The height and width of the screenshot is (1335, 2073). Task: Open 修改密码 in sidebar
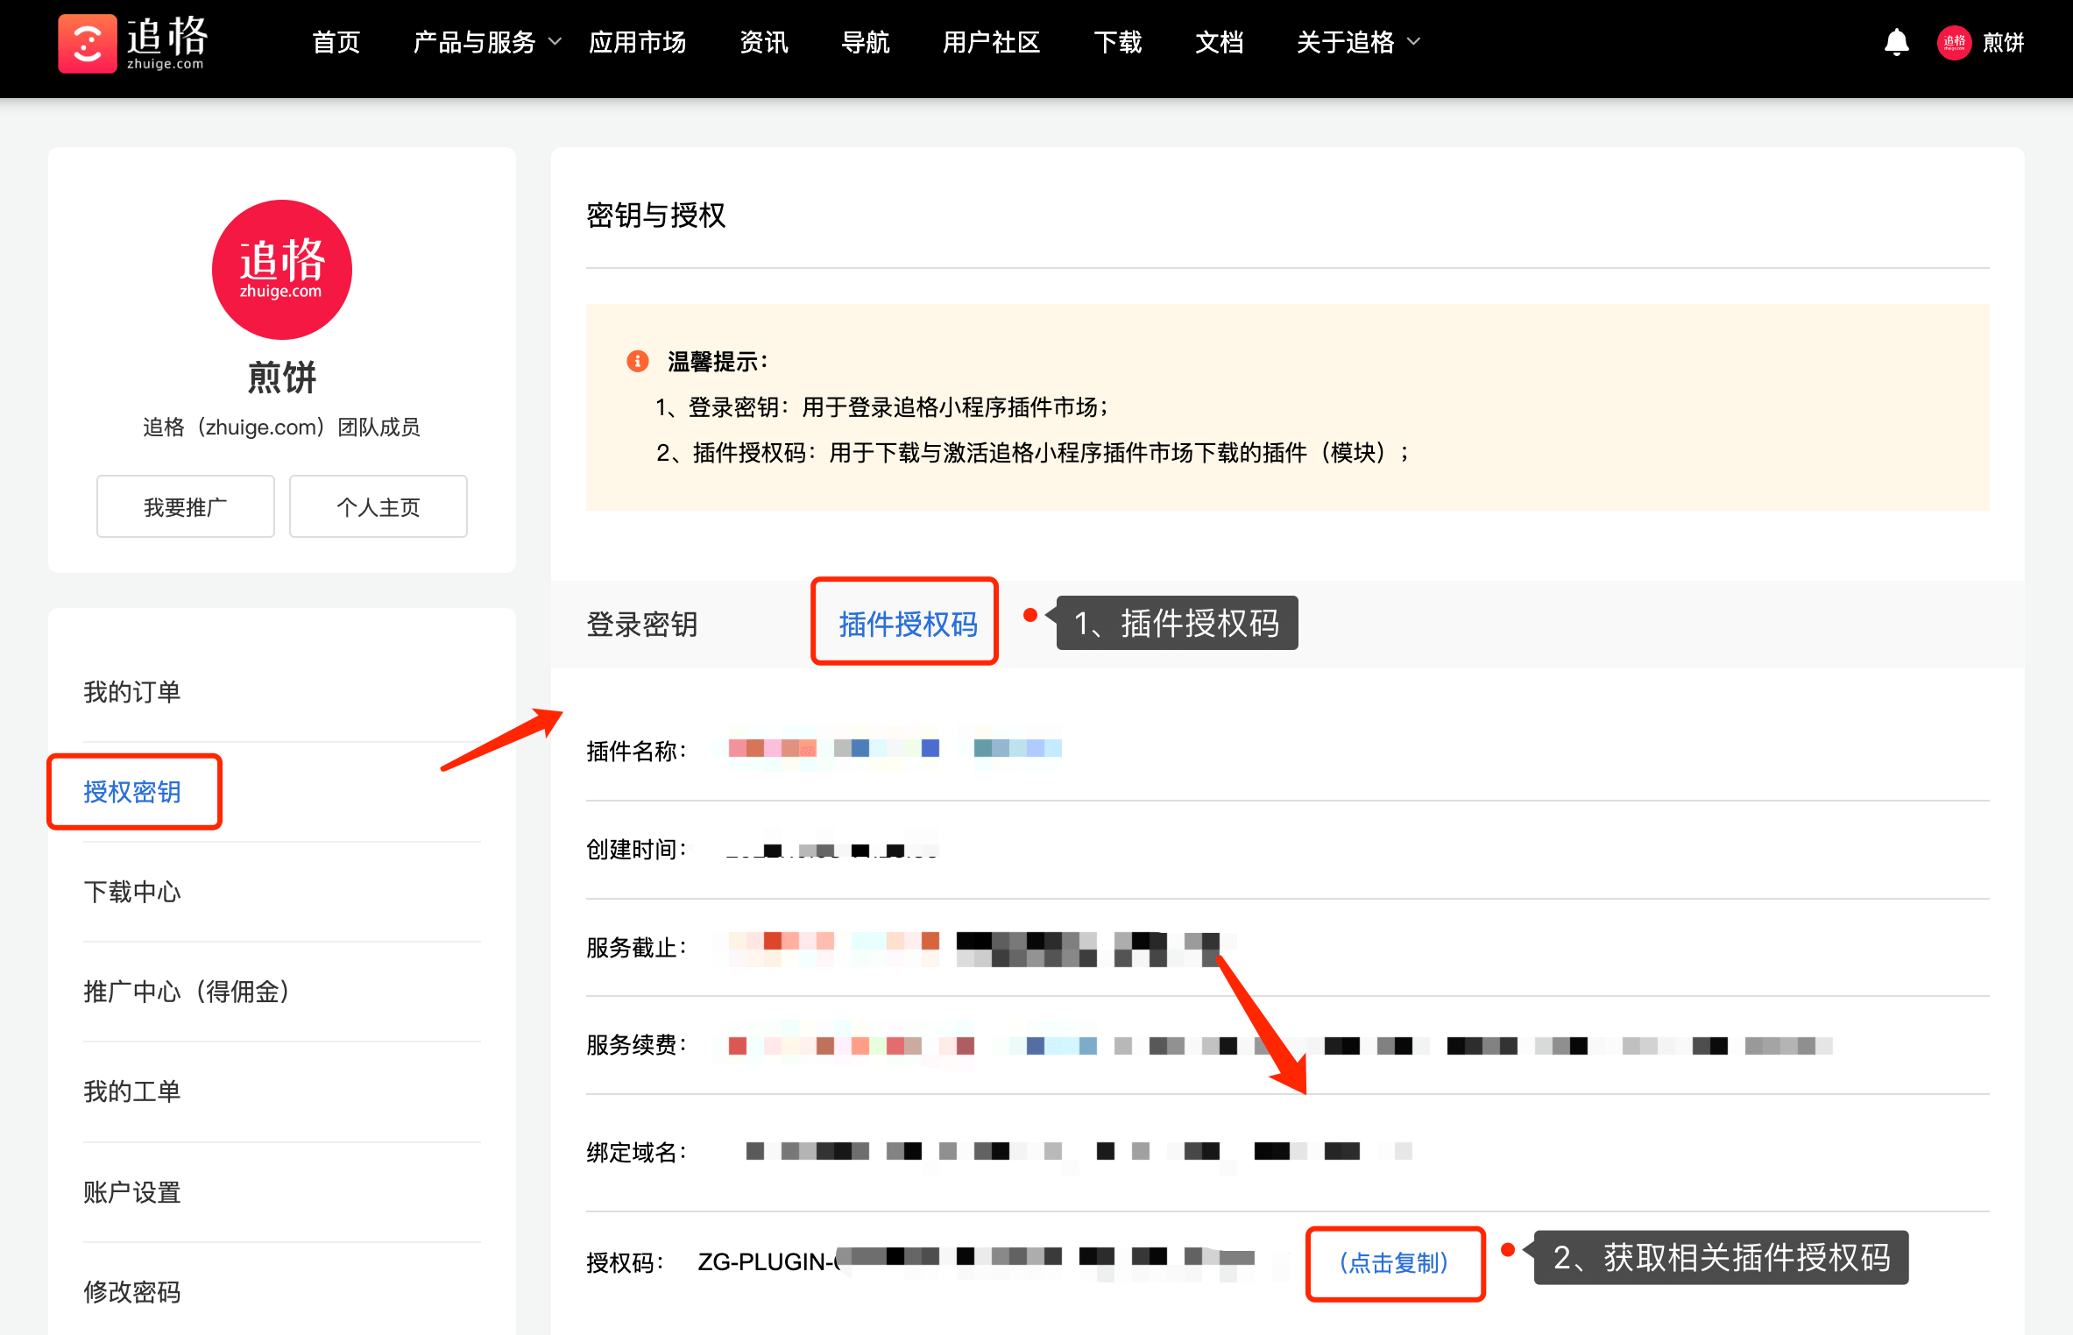pyautogui.click(x=132, y=1292)
